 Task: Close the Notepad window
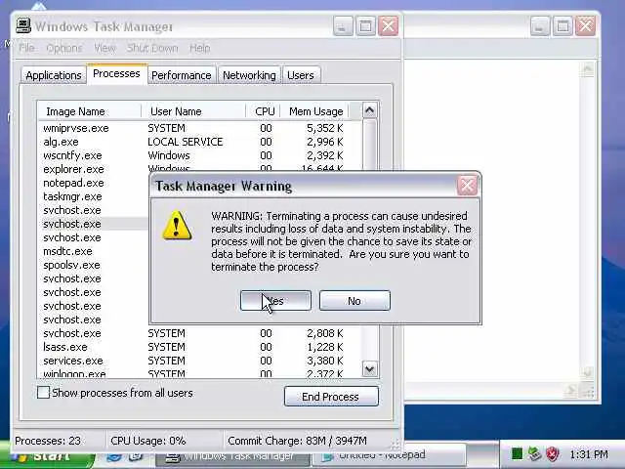(586, 26)
